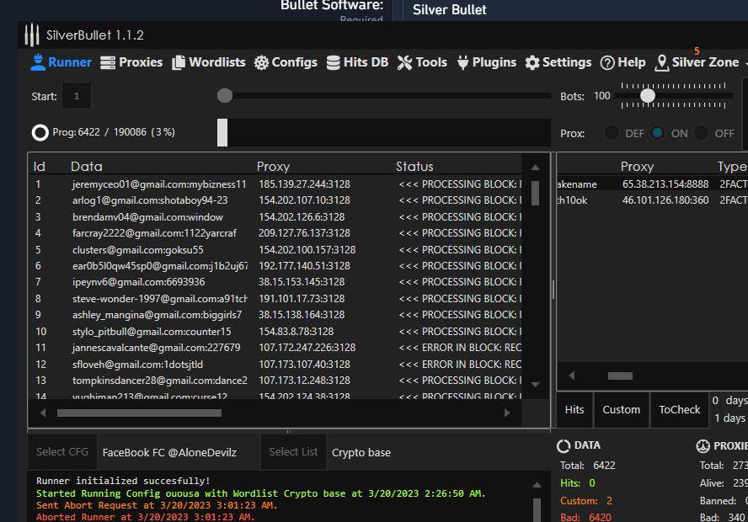748x522 pixels.
Task: Click the Select CFG button
Action: [x=62, y=452]
